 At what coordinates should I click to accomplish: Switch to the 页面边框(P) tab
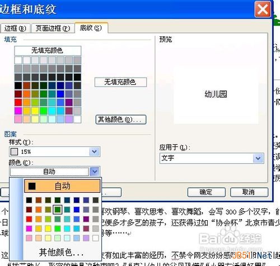pyautogui.click(x=53, y=28)
